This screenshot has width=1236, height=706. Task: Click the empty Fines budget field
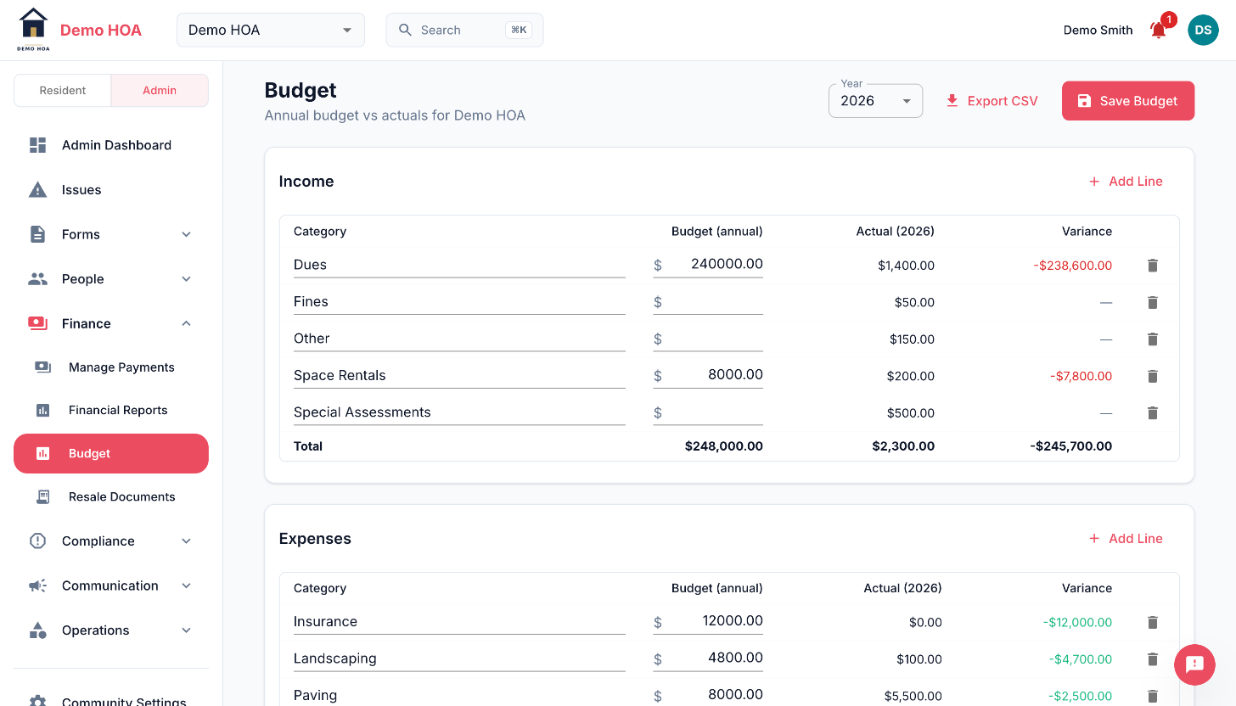click(708, 302)
